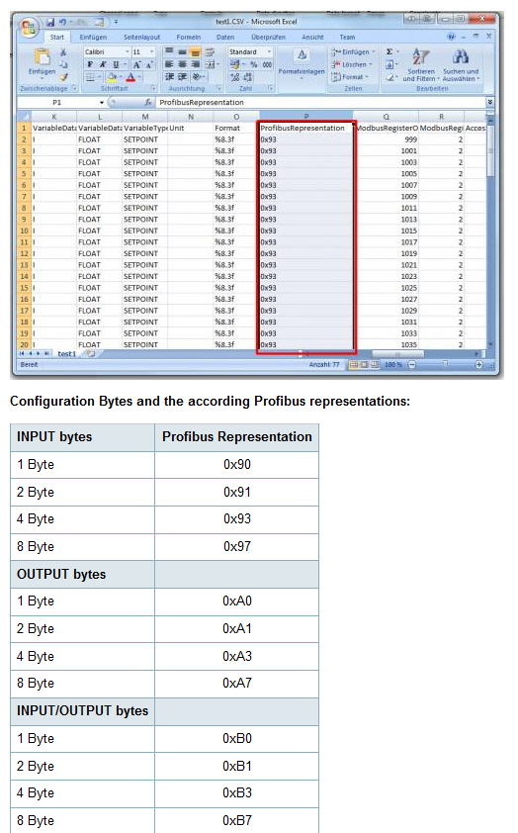Open the Office button menu

30,28
